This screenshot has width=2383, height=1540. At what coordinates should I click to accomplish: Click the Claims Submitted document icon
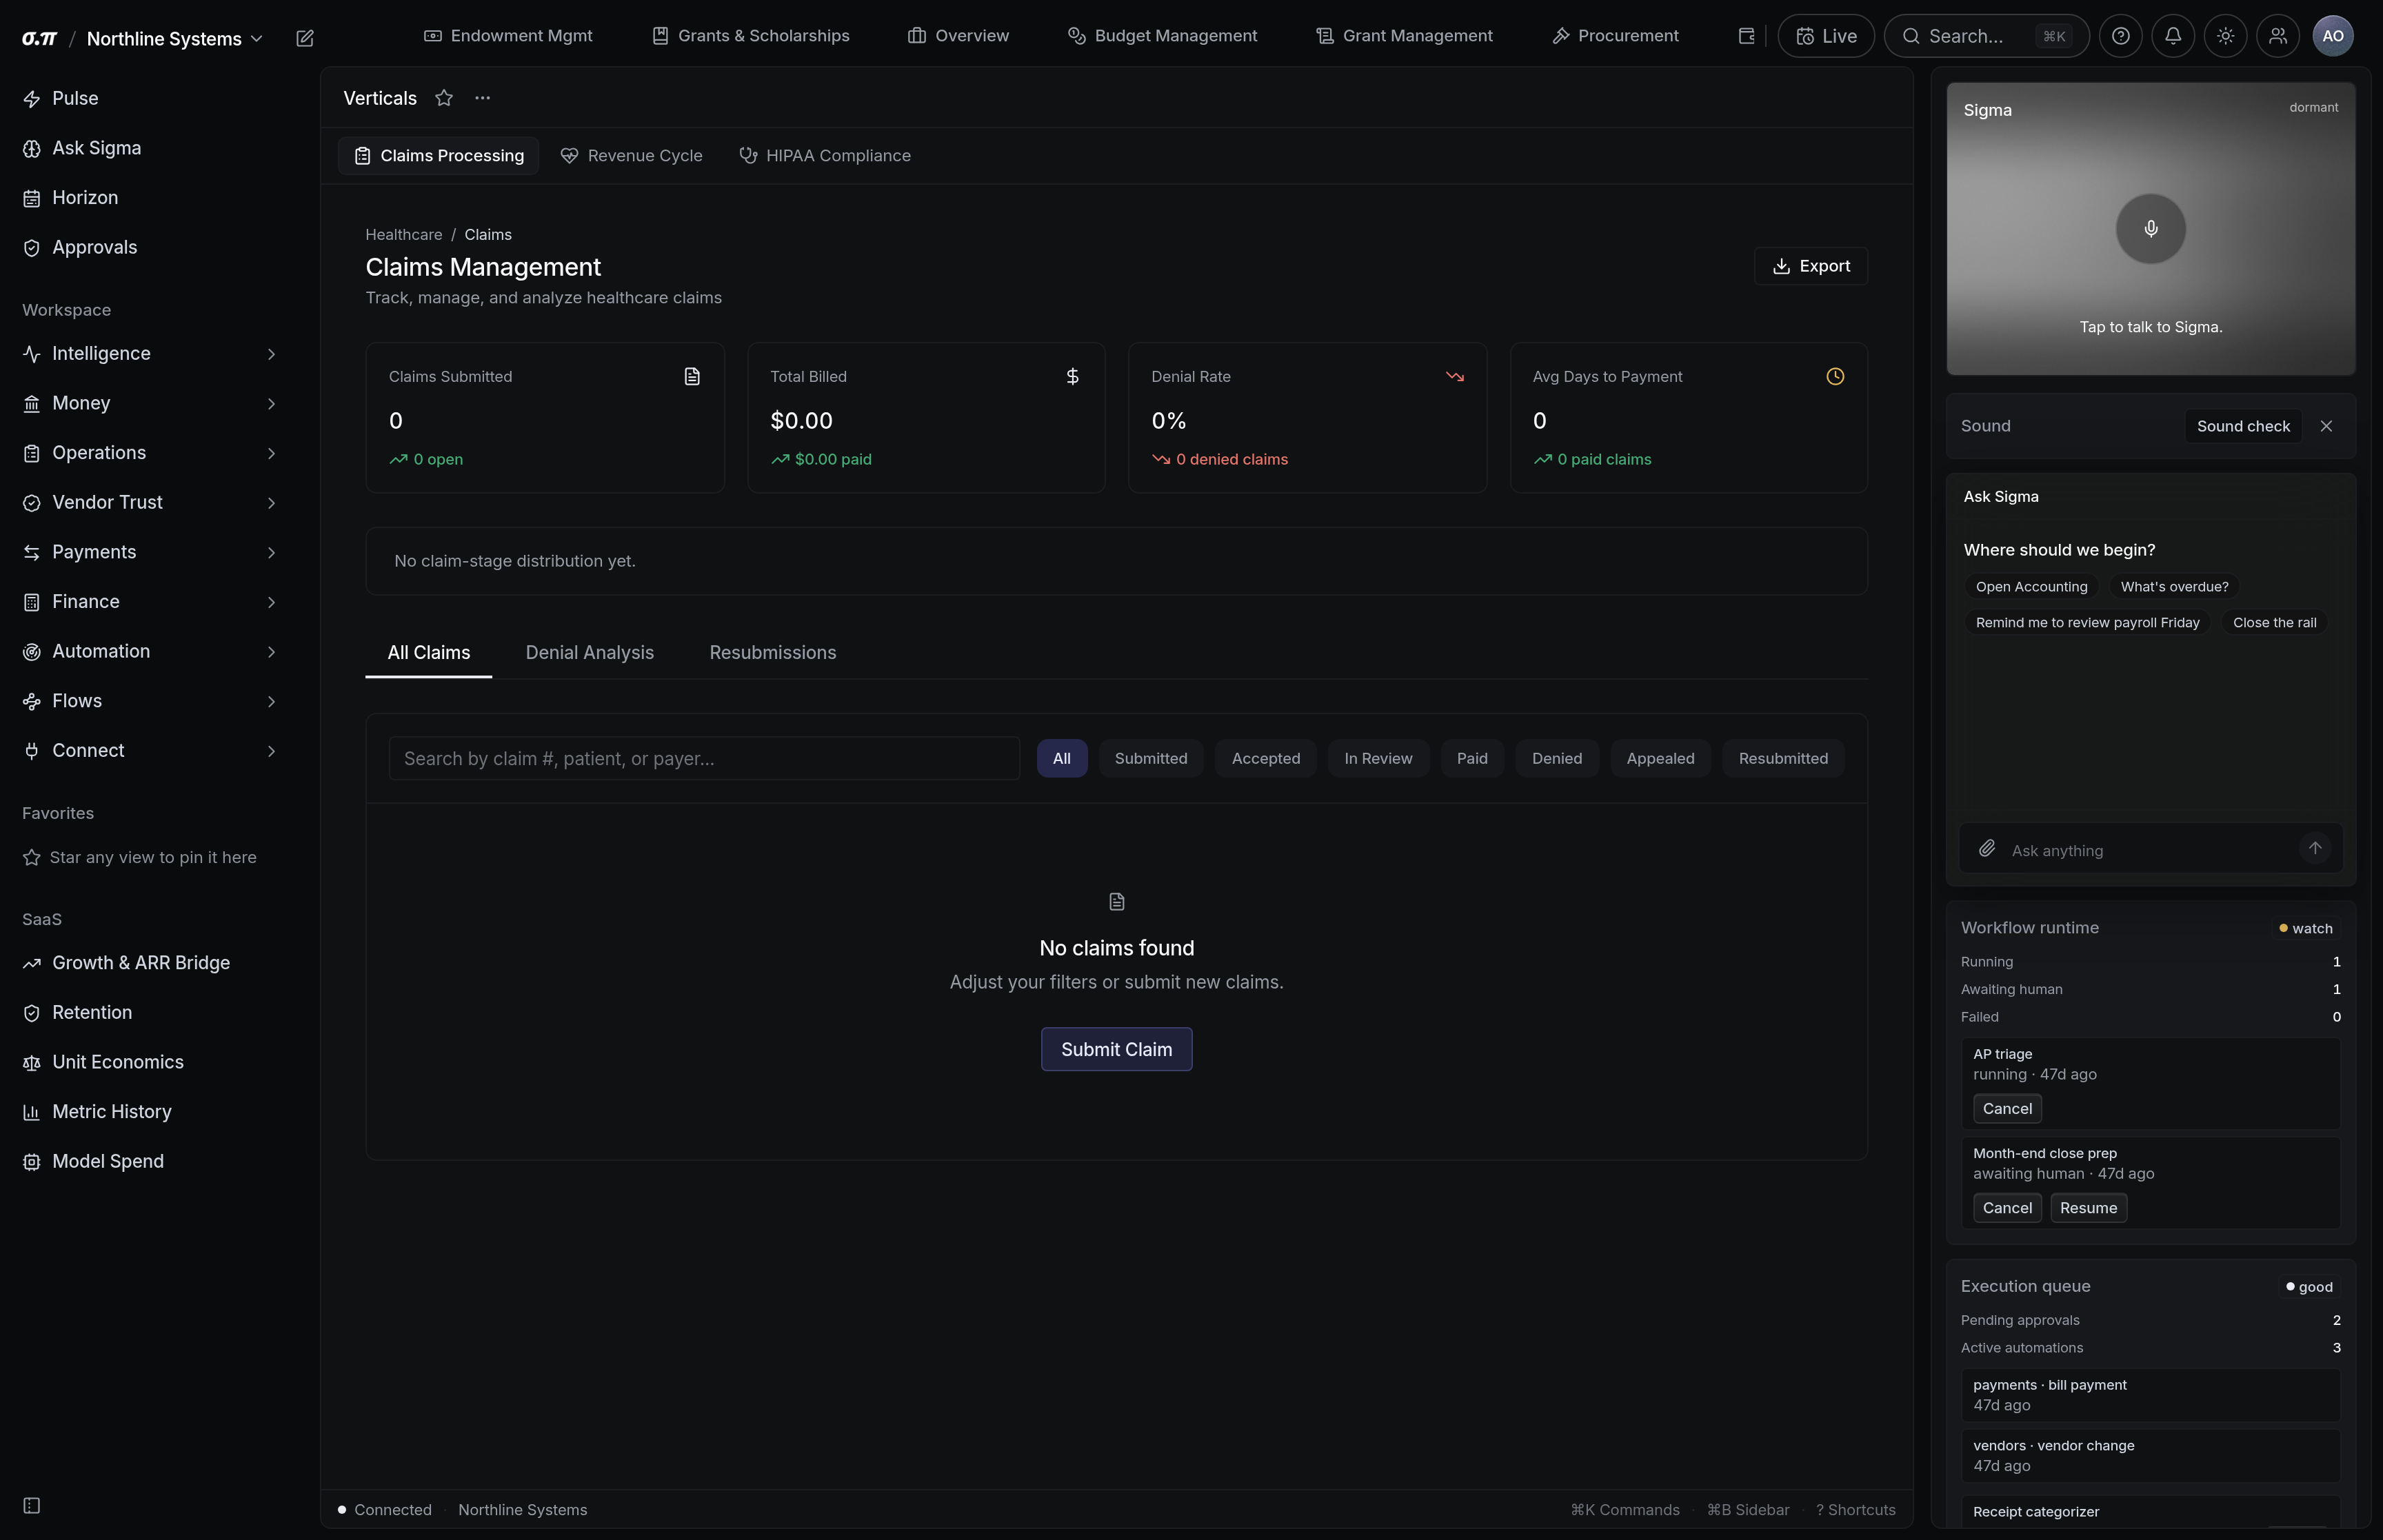692,377
